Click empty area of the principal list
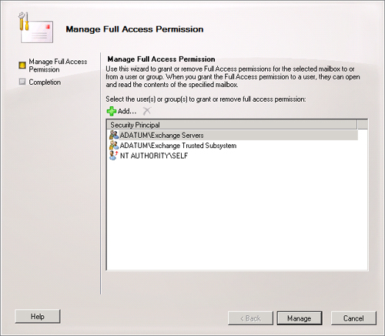The image size is (385, 336). click(x=237, y=216)
